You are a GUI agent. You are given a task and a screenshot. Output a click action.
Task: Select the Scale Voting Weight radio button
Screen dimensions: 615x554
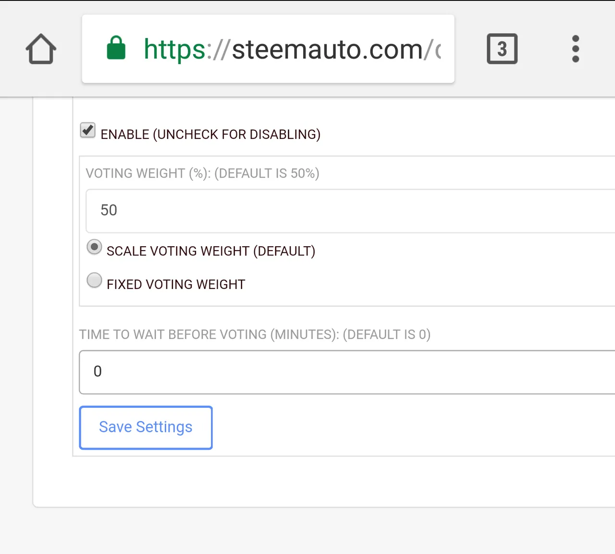pyautogui.click(x=94, y=247)
